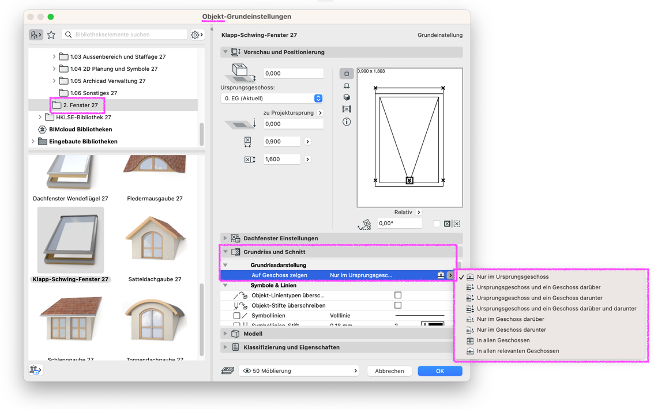Click the elevation to project origin icon
The height and width of the screenshot is (409, 654).
point(240,124)
